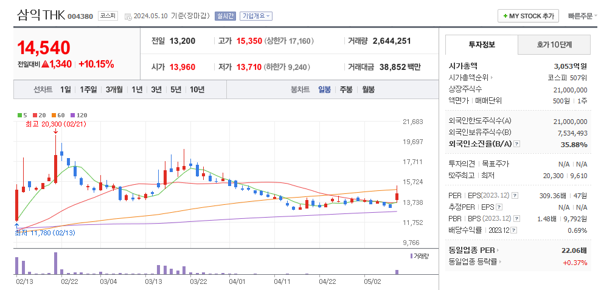Image resolution: width=601 pixels, height=290 pixels.
Task: Click the red up-triangle beside 1,340
Action: pos(45,64)
